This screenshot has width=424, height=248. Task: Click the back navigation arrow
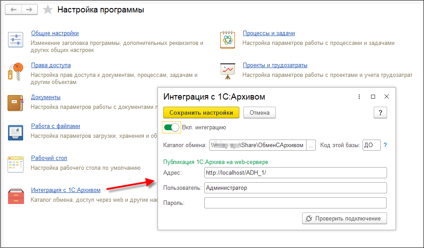click(13, 10)
